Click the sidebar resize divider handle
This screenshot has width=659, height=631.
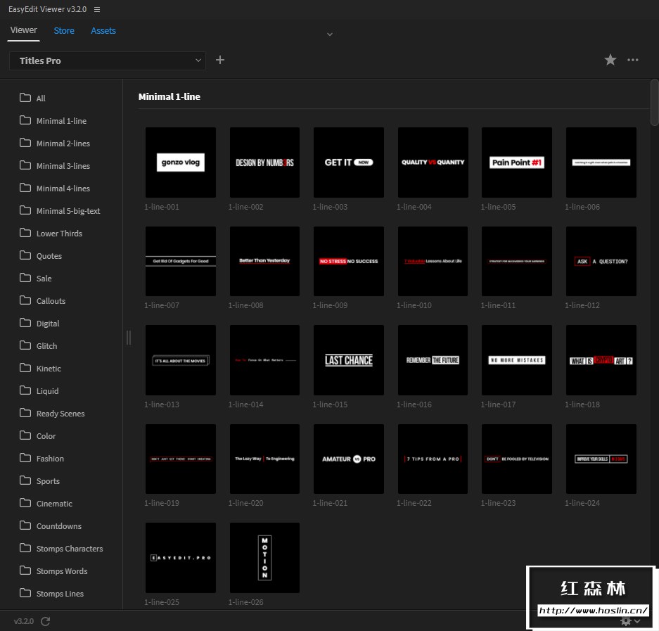128,338
